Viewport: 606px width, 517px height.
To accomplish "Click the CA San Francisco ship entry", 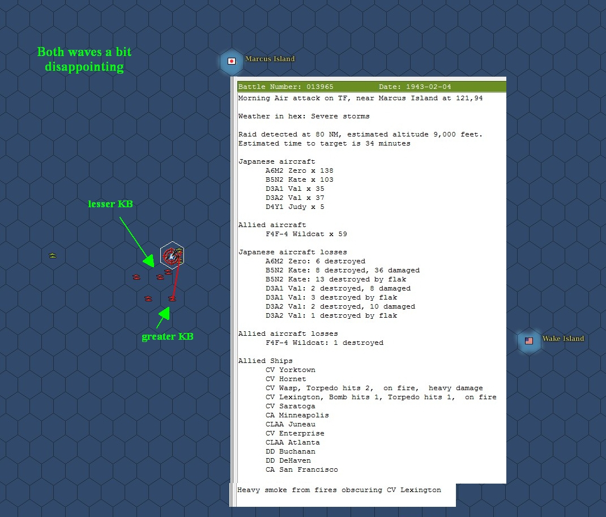I will click(301, 469).
